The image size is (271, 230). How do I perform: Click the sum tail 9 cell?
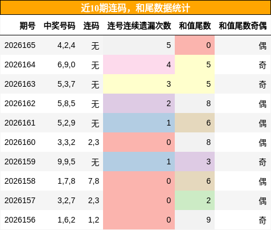click(x=195, y=220)
